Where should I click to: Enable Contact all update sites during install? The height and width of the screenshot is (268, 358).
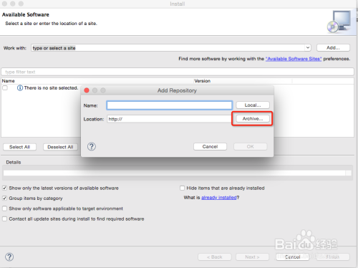coord(4,219)
